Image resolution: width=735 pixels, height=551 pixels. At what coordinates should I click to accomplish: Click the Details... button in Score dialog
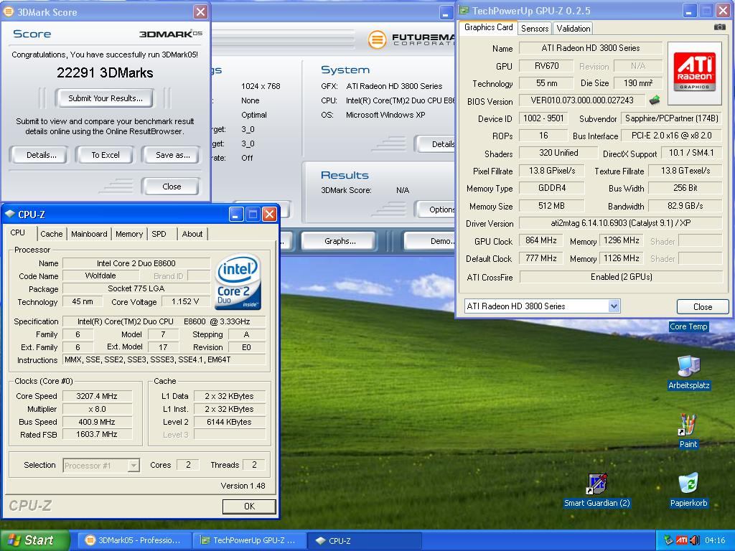41,155
